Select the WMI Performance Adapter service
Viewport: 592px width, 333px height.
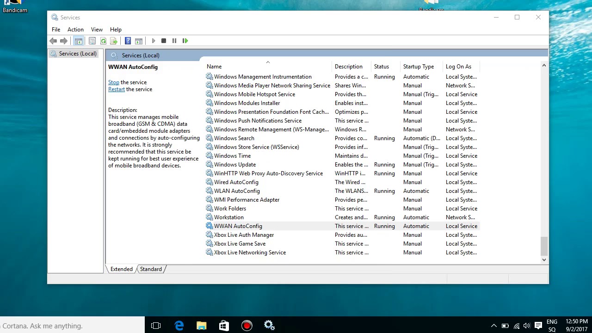click(342, 200)
